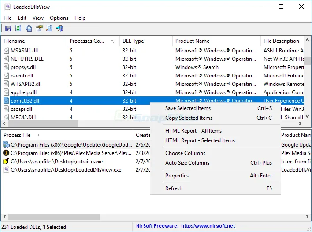Click the lower pane scroll right arrow

(308, 217)
